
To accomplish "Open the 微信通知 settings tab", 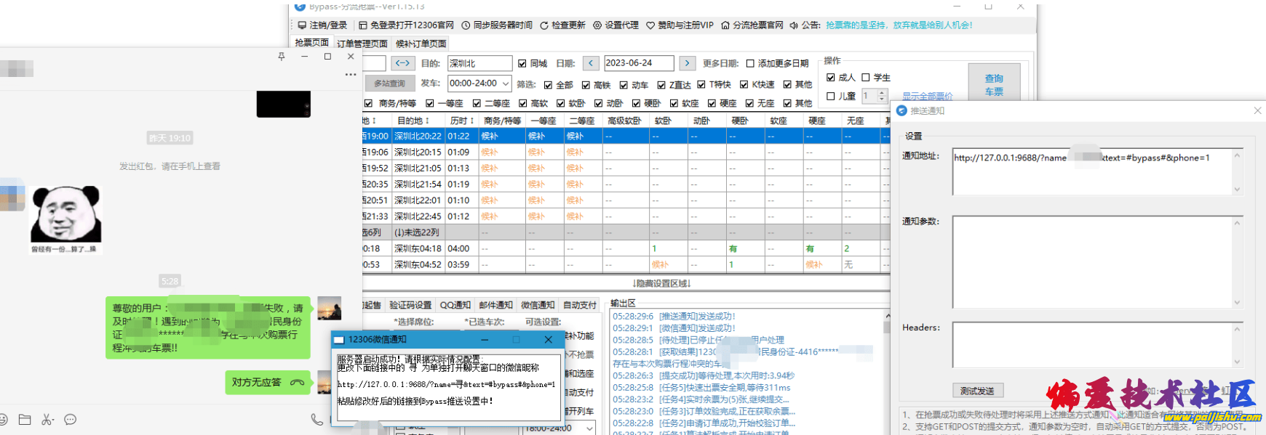I will 538,305.
